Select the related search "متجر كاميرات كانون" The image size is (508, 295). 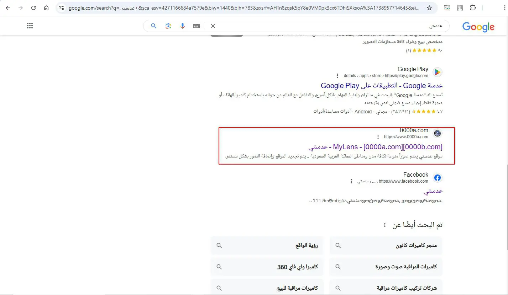click(x=386, y=246)
